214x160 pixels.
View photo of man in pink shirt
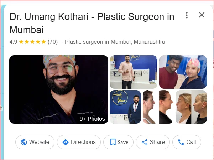click(x=134, y=72)
